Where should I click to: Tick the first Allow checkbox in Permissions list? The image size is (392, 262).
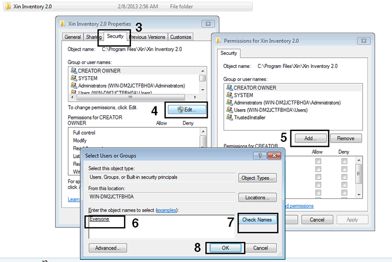tap(318, 161)
